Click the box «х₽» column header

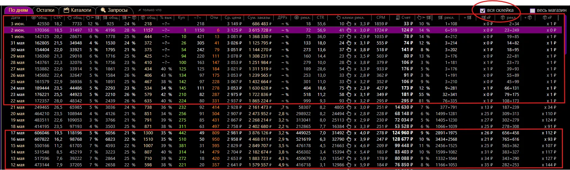(x=547, y=18)
